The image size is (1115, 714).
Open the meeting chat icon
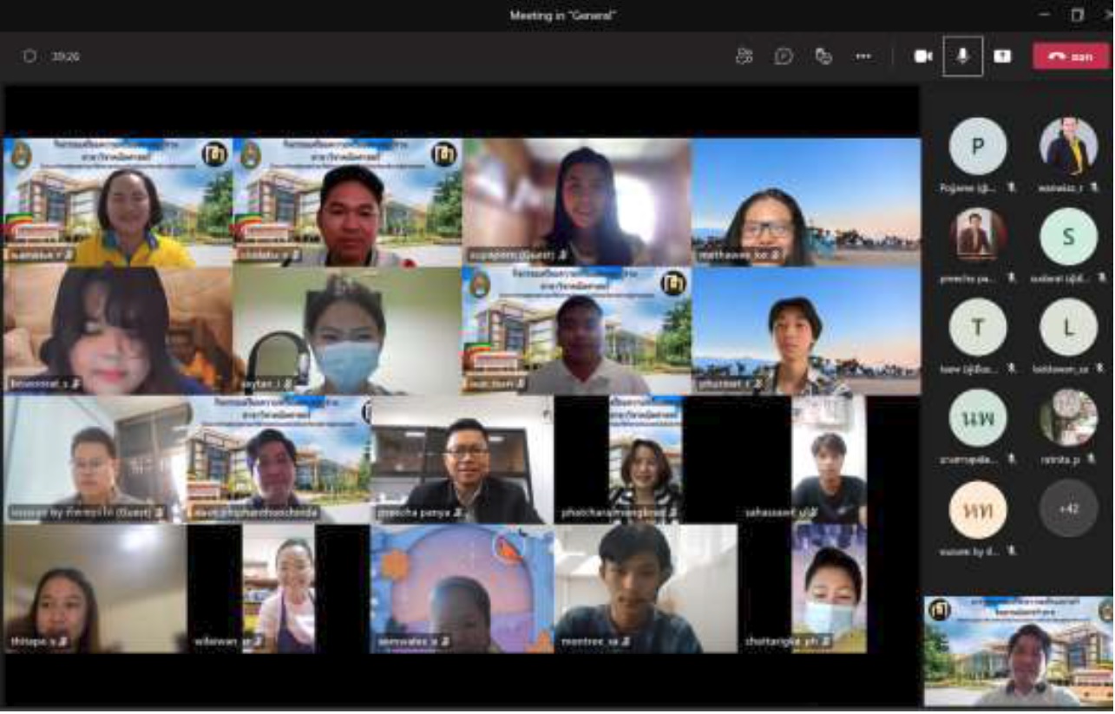784,56
